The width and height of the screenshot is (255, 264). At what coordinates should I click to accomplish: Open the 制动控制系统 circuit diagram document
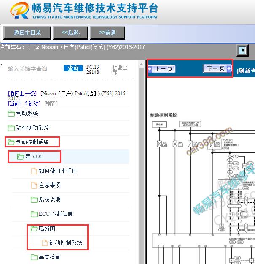[66, 242]
